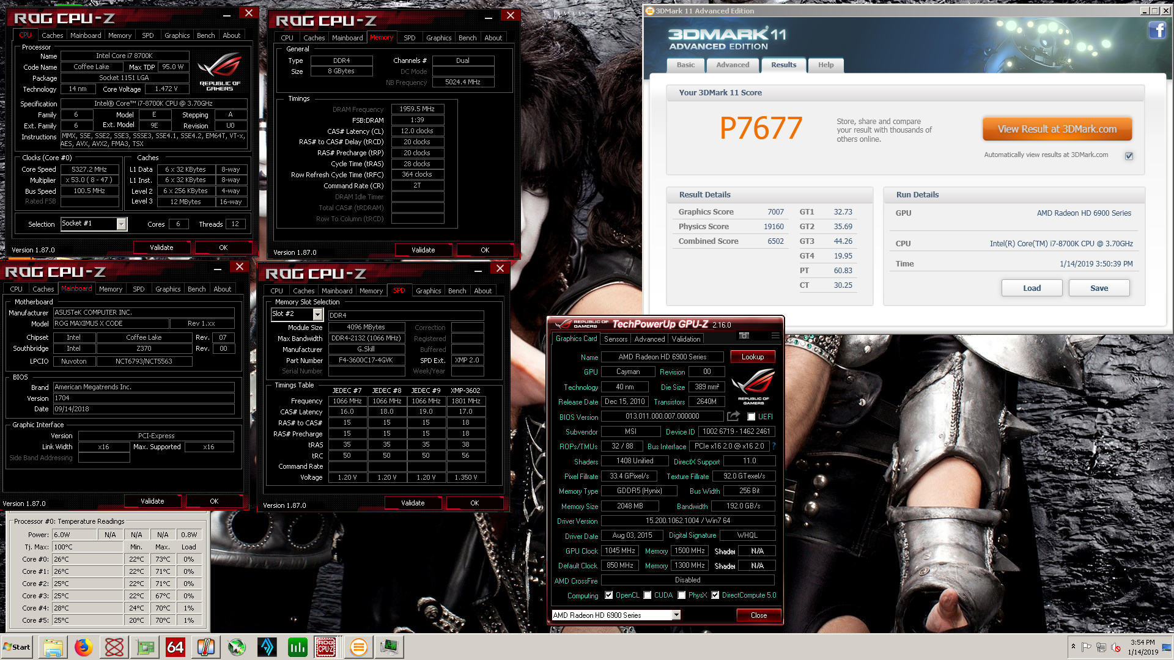Screen dimensions: 1174x660
Task: Open the red atom-shaped taskbar app
Action: [114, 647]
